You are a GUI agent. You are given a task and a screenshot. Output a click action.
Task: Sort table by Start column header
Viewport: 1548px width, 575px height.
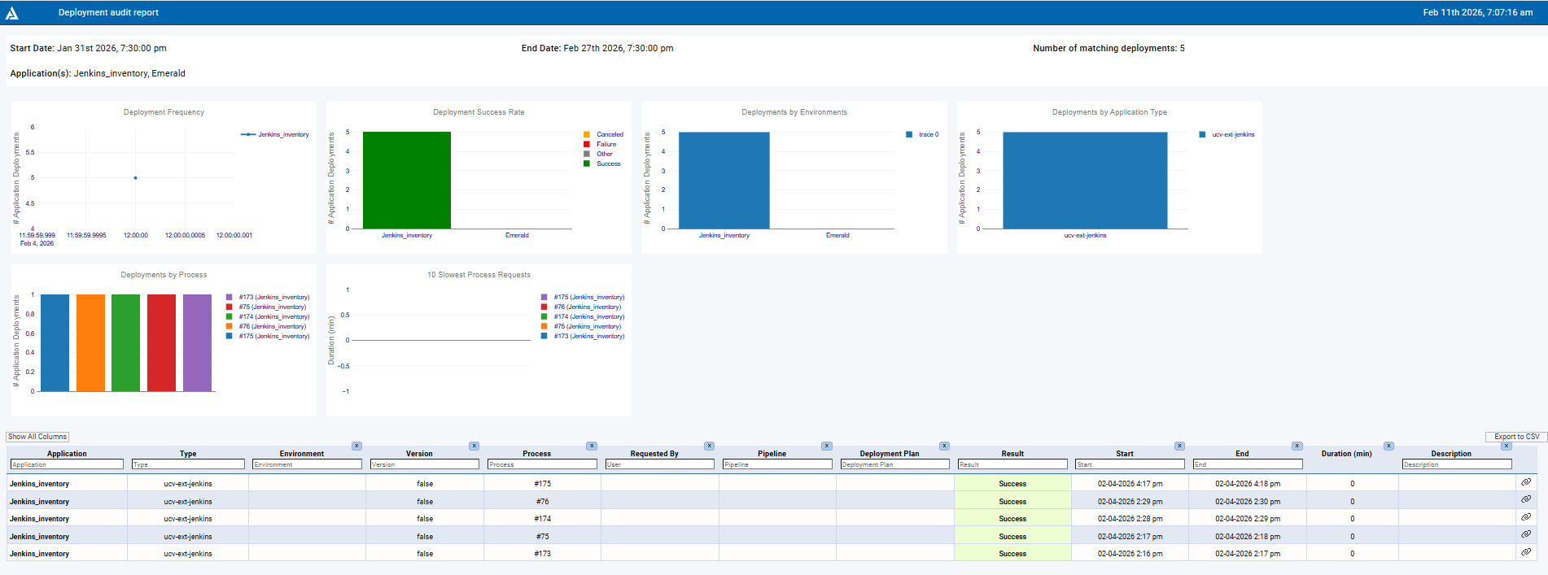[1124, 454]
